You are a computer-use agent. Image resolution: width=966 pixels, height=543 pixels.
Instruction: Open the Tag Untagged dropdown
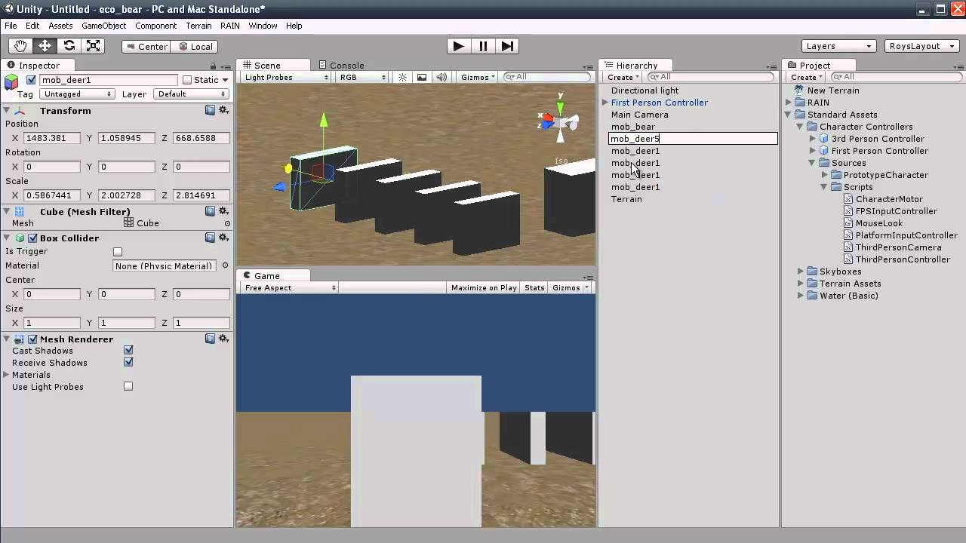[78, 94]
